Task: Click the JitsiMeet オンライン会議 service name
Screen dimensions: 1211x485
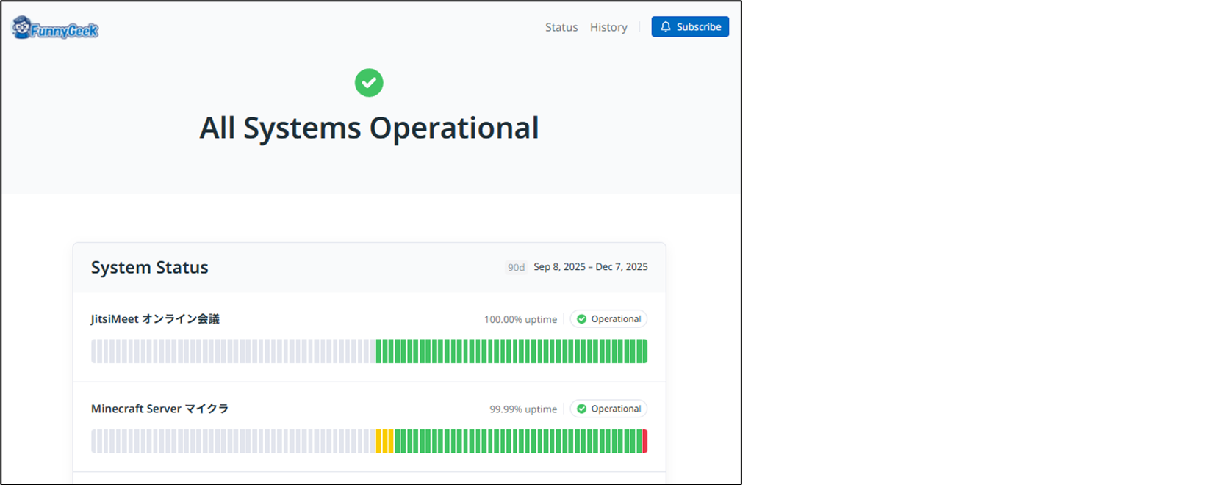Action: click(x=155, y=319)
